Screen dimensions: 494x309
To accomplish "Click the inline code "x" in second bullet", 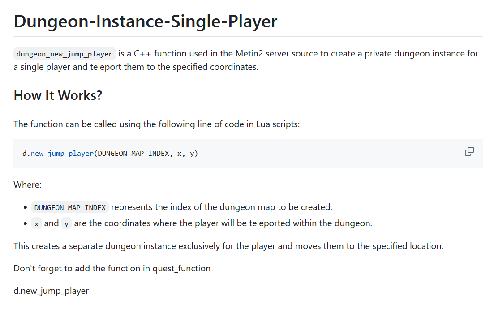I will click(36, 223).
